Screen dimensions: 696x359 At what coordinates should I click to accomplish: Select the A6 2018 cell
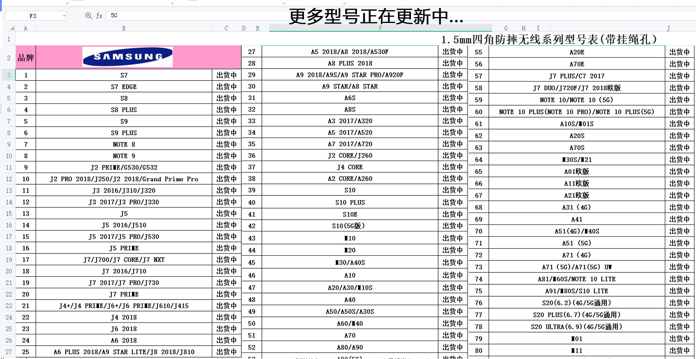coord(124,341)
